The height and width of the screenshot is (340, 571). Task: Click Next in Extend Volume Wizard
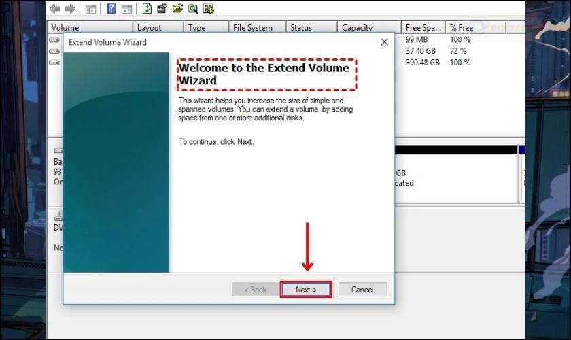[306, 290]
